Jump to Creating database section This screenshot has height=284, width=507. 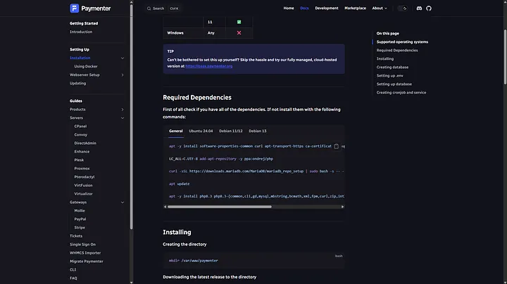click(392, 67)
